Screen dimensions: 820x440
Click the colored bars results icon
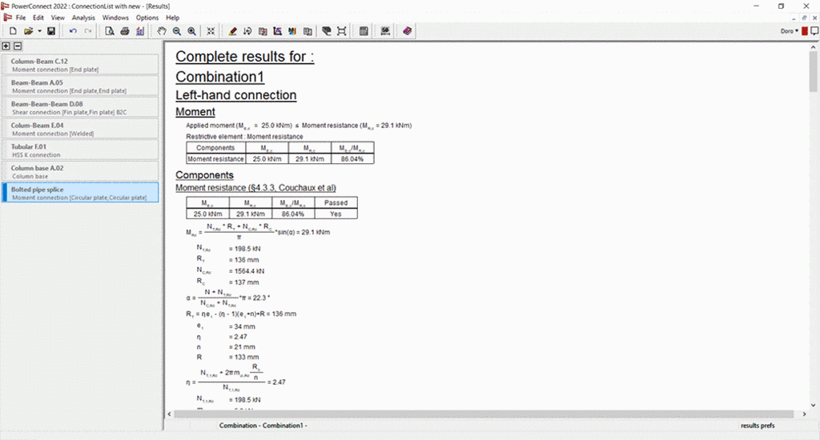[x=292, y=31]
